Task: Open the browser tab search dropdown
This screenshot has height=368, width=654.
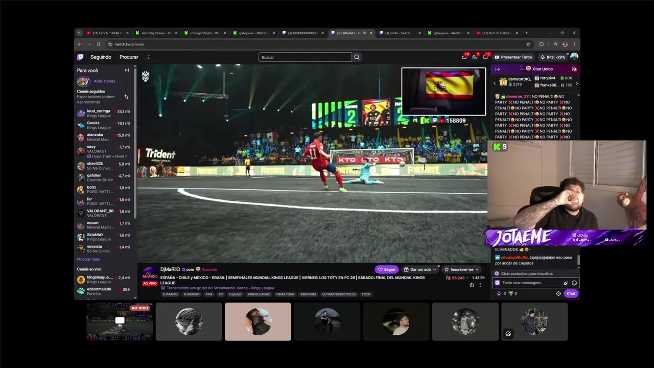Action: pyautogui.click(x=79, y=33)
